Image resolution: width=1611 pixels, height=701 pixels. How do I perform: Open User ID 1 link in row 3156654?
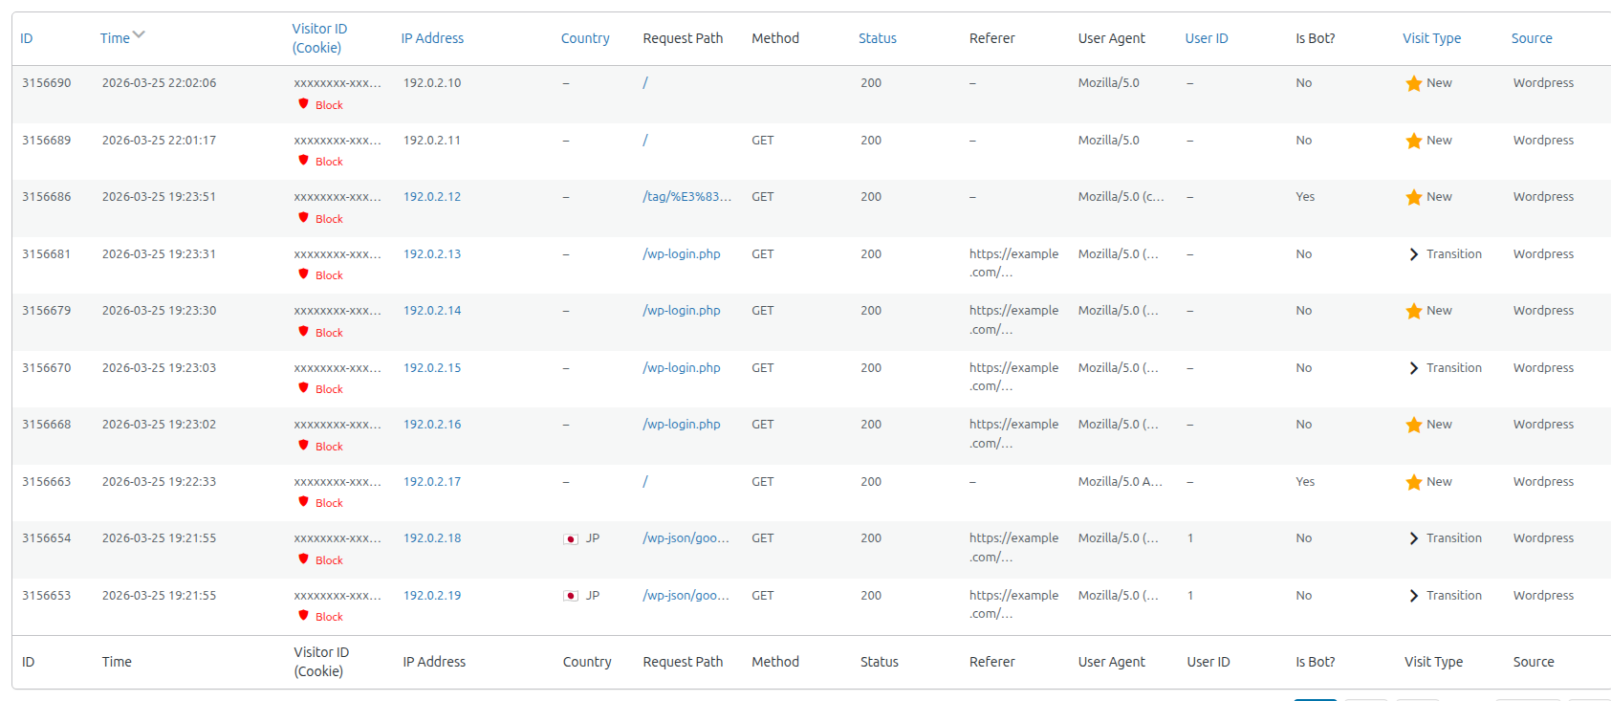point(1190,538)
